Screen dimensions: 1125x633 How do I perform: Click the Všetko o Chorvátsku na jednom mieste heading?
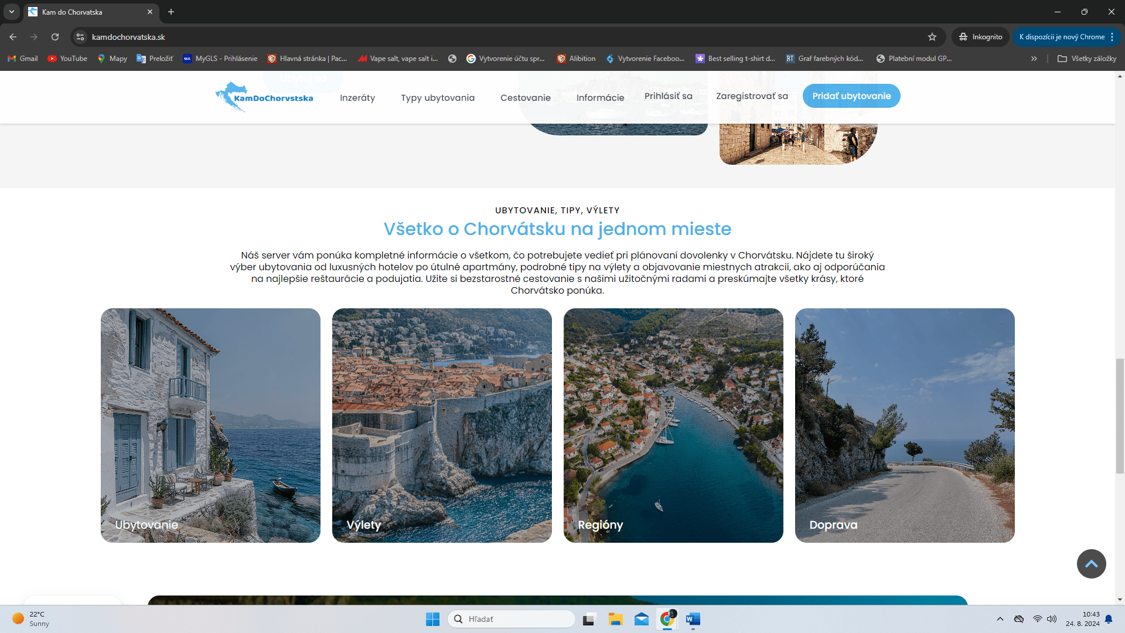[557, 229]
